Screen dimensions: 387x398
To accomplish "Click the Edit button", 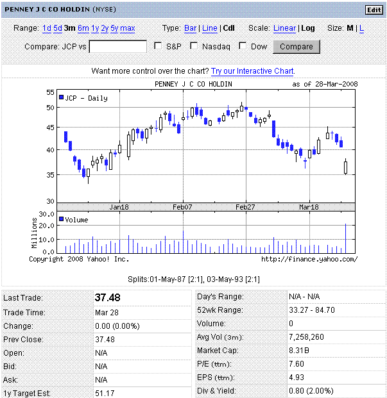I will point(373,10).
